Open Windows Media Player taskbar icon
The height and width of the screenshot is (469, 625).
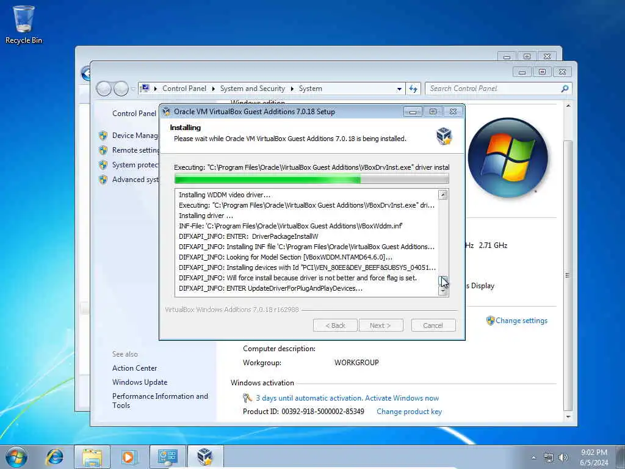point(129,457)
